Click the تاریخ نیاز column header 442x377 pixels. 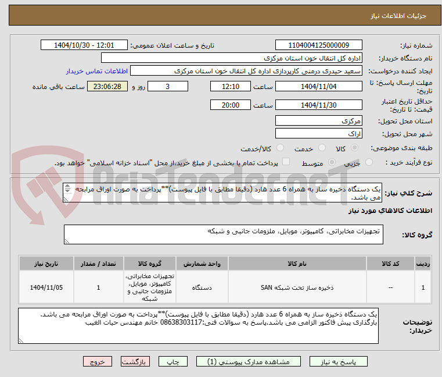pos(46,264)
